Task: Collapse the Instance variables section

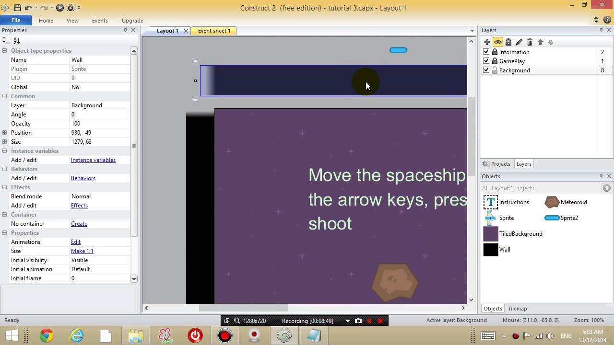Action: pyautogui.click(x=4, y=151)
